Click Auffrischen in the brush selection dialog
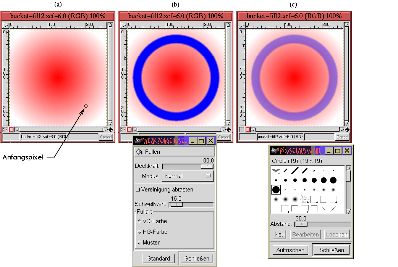398x267 pixels. coord(290,250)
